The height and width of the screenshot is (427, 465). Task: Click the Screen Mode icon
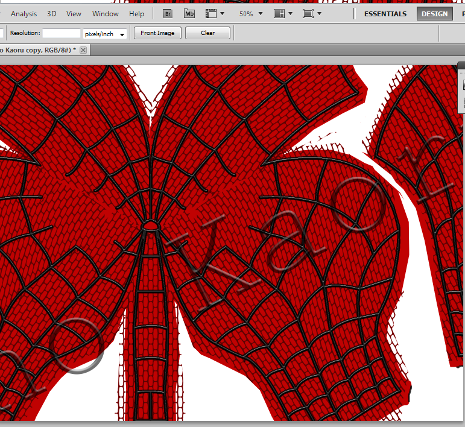[308, 14]
